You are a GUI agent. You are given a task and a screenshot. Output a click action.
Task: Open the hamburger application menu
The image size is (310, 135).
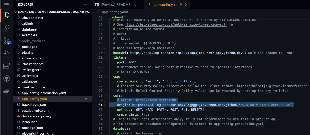(x=7, y=4)
